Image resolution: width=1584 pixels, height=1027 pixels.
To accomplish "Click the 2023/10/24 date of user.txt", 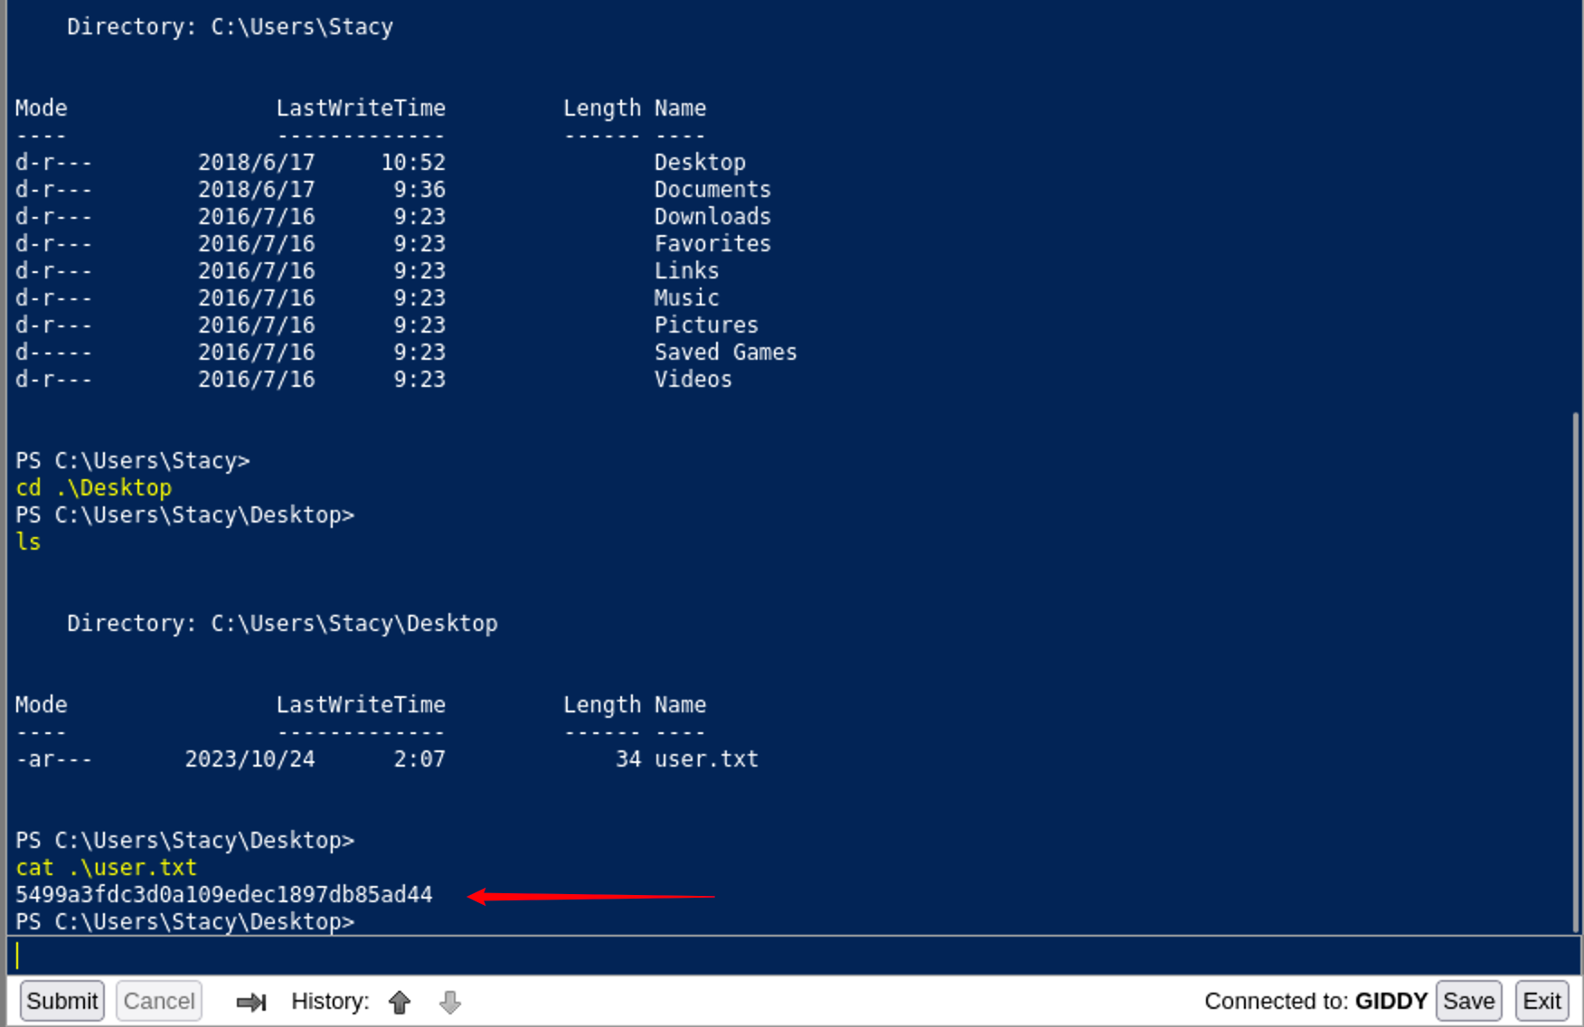I will tap(250, 758).
